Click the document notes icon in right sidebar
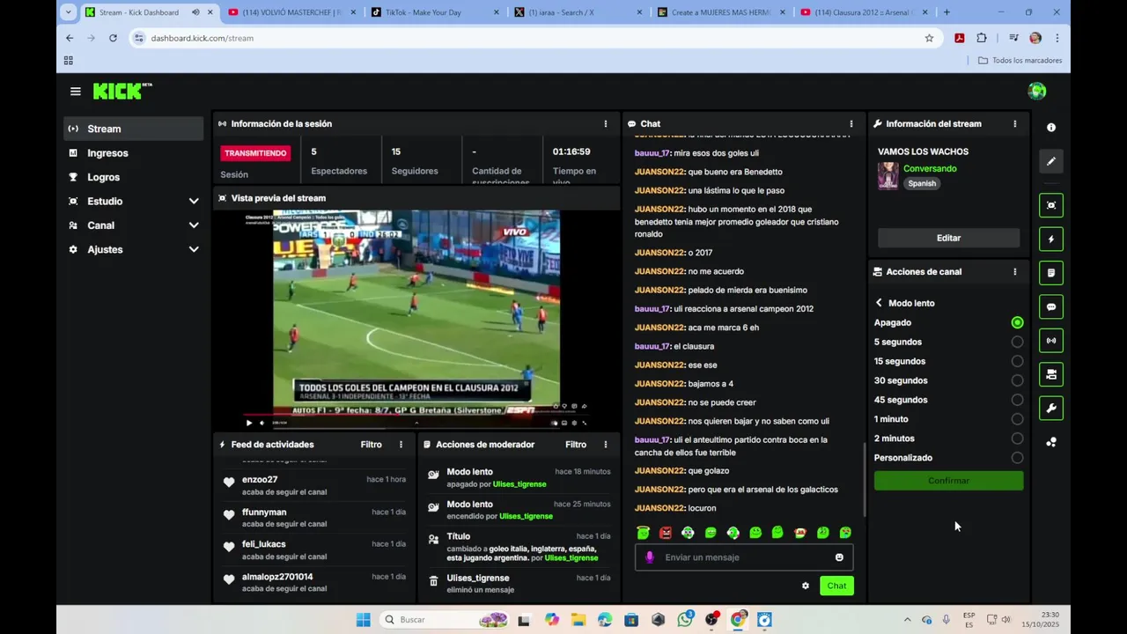 [1051, 273]
